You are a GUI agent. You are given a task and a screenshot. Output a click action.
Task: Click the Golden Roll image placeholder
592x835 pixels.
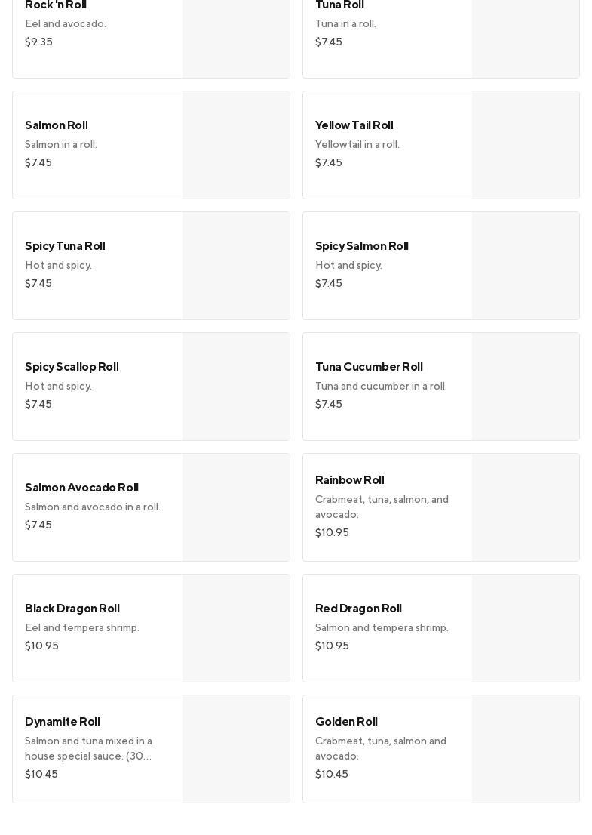526,749
